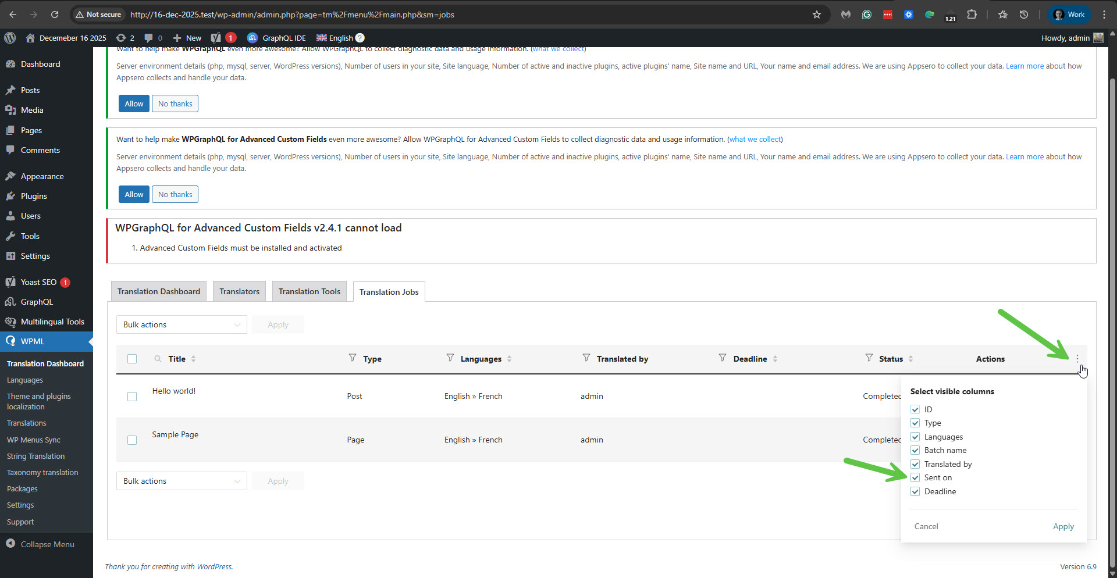Viewport: 1117px width, 578px height.
Task: Click the language help question mark icon
Action: click(360, 38)
